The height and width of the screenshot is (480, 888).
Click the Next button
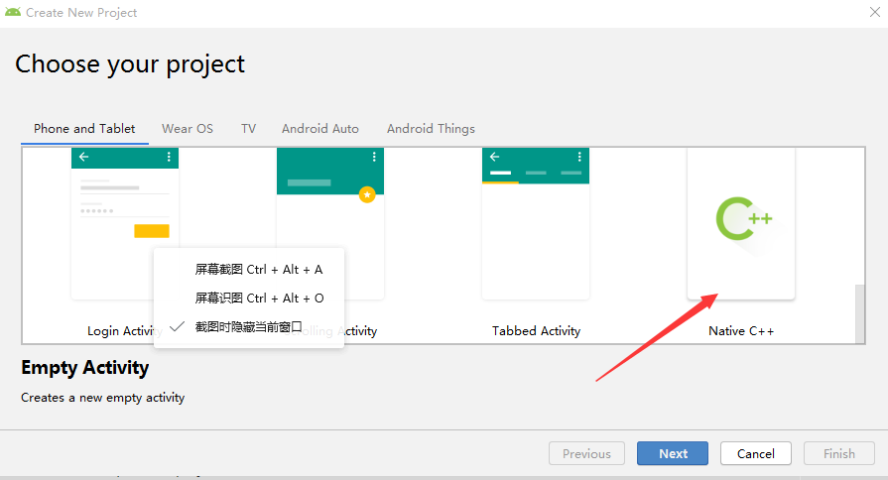coord(673,453)
